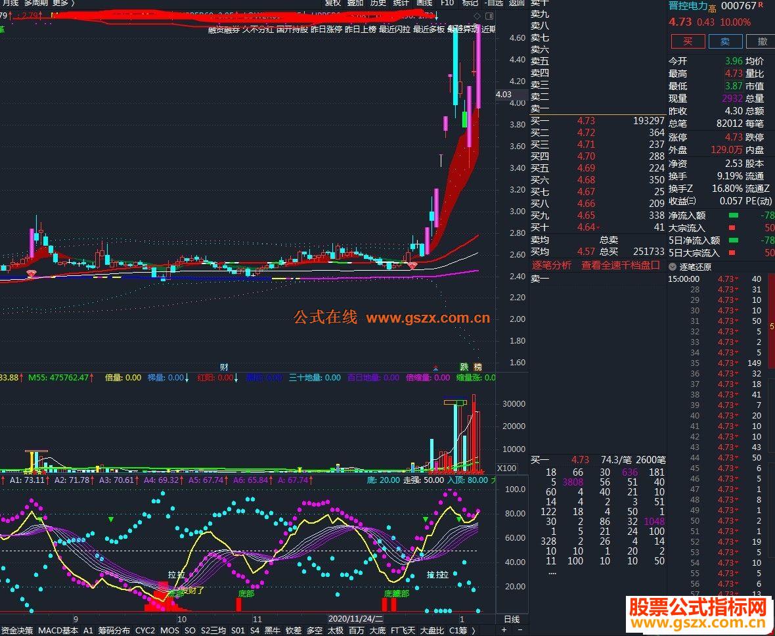Screen dimensions: 775x636
Task: Open 逐笔分析 link
Action: click(x=552, y=265)
